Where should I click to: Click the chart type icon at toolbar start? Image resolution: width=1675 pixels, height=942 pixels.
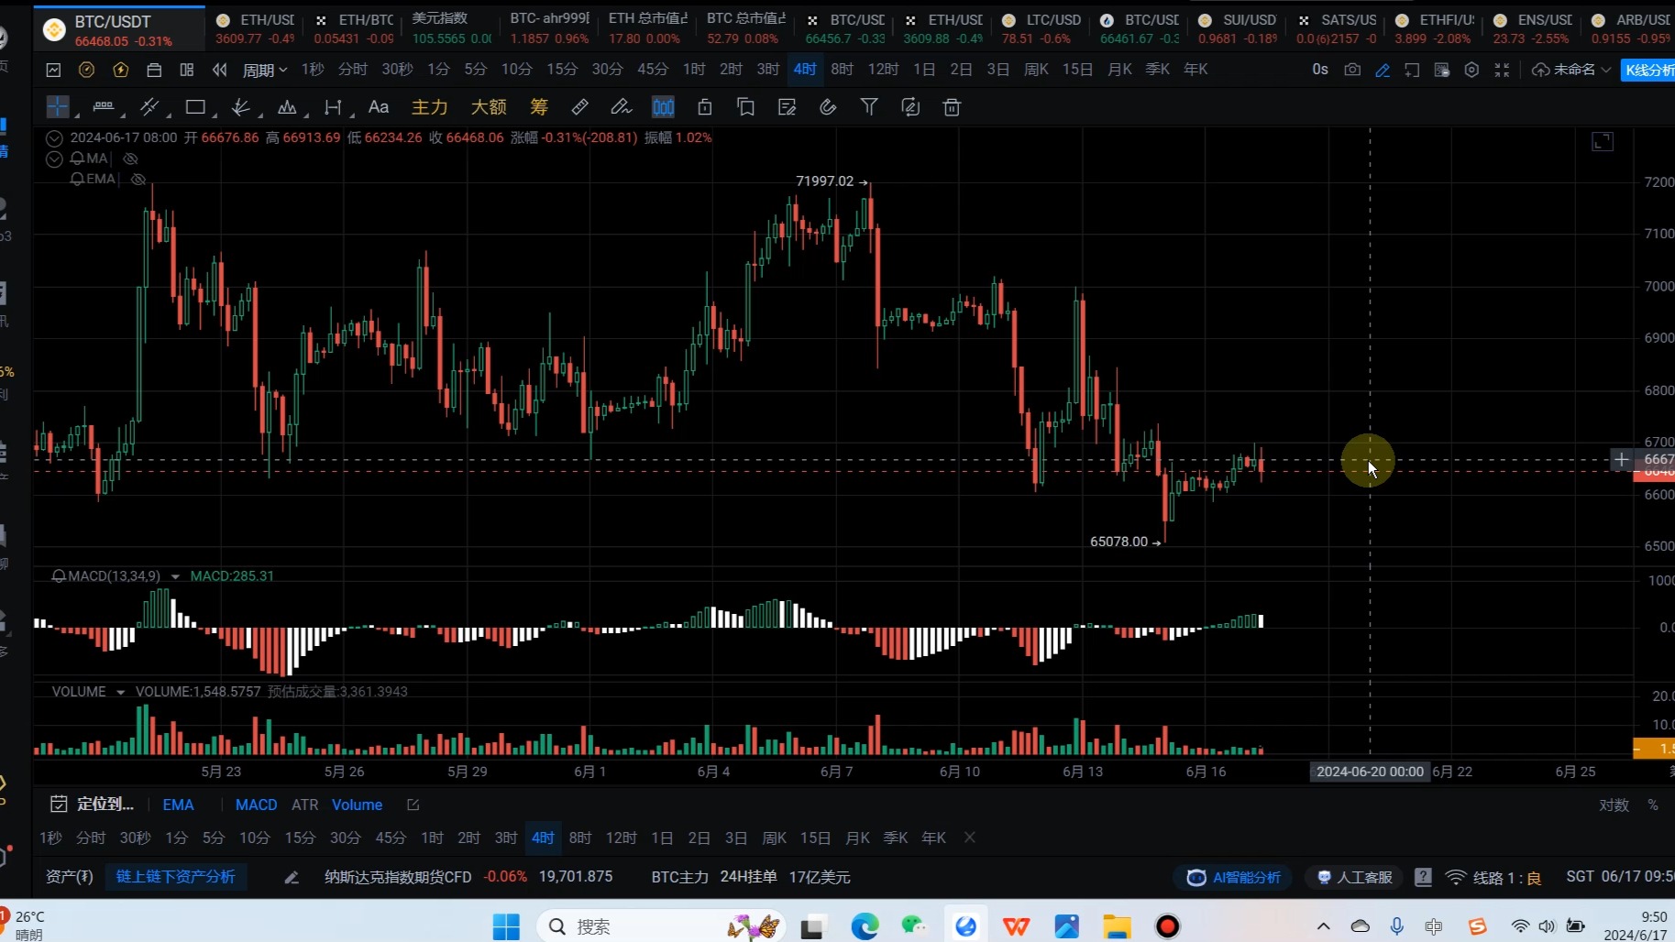click(x=53, y=70)
